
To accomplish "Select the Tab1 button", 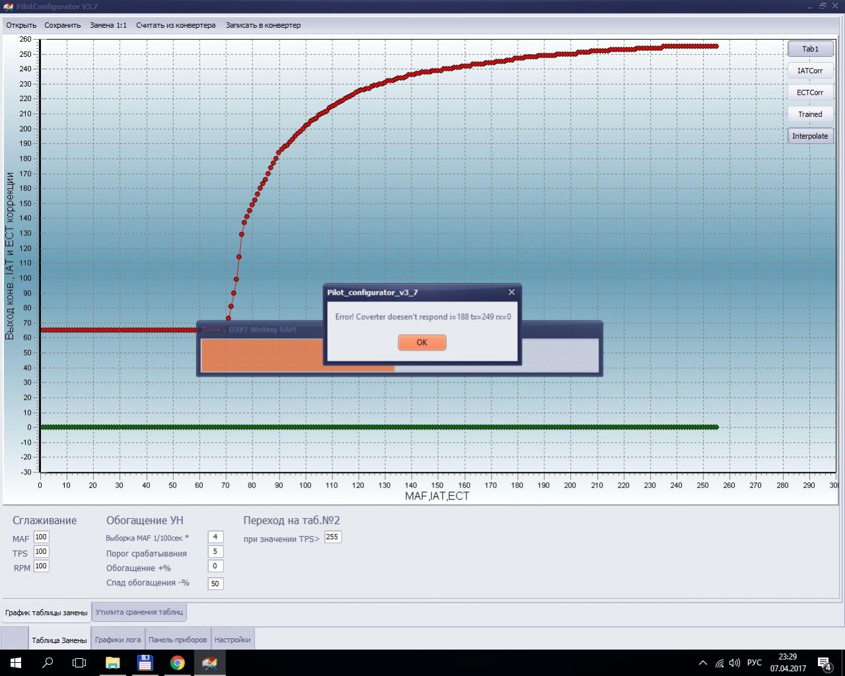I will [810, 49].
